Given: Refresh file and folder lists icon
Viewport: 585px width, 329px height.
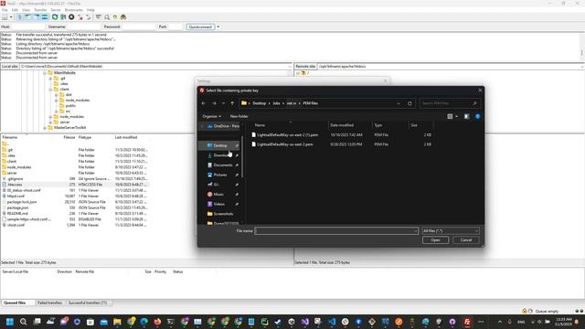Looking at the screenshot, I should point(55,17).
